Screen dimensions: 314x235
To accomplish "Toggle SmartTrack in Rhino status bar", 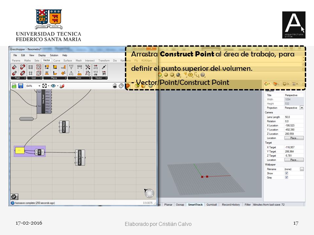I will [196, 205].
